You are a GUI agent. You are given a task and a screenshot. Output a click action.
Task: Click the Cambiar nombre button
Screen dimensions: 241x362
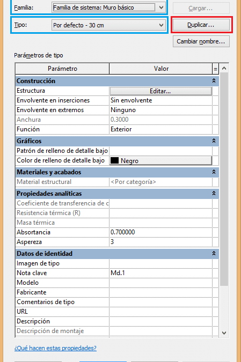pos(201,41)
